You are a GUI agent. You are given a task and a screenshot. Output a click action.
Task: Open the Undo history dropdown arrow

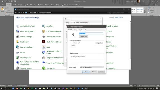[7, 1]
